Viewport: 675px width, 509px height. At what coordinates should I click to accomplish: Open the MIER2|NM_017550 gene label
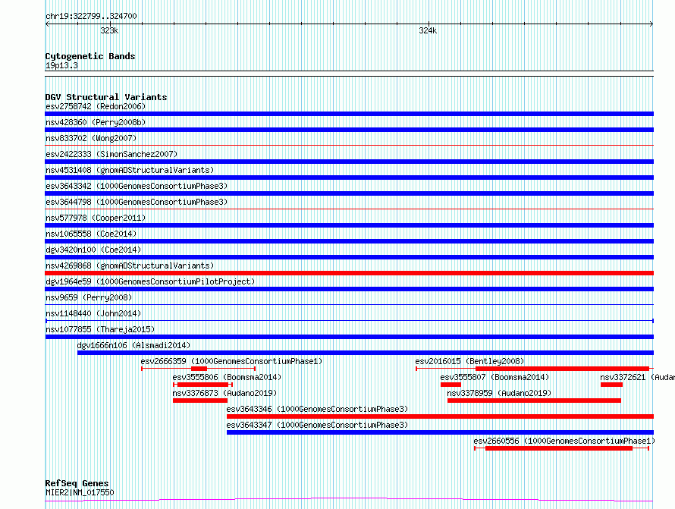pos(80,492)
